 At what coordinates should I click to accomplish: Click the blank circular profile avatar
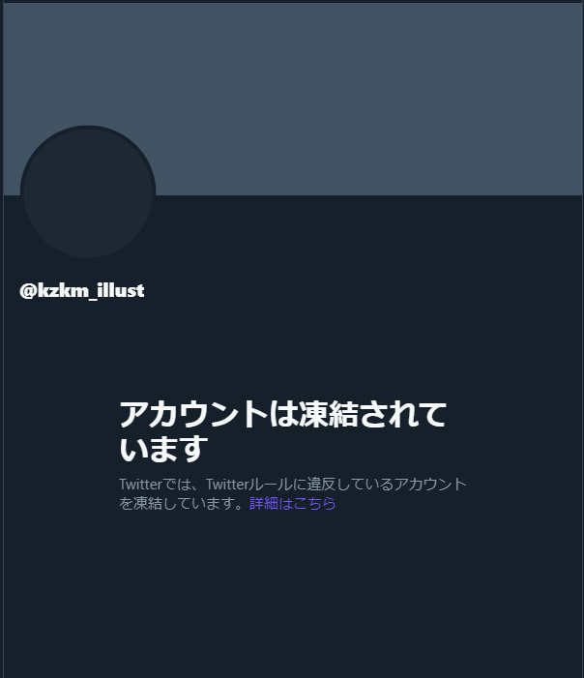click(x=88, y=192)
